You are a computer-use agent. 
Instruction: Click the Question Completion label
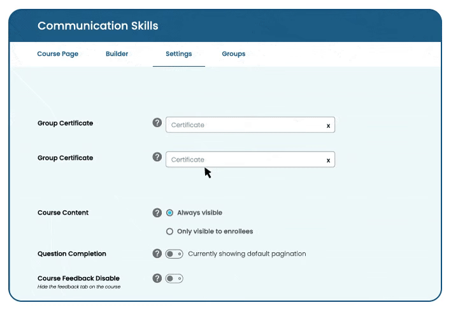(72, 254)
